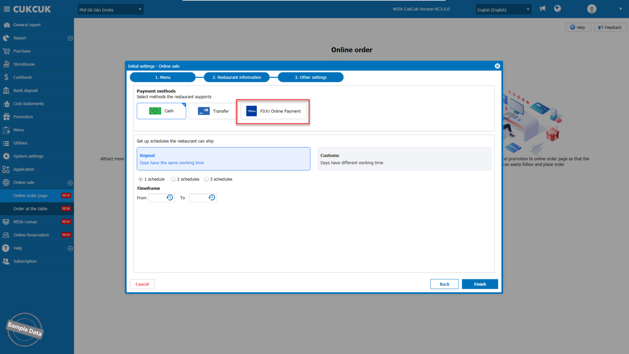Select the Customs schedule card
Image resolution: width=629 pixels, height=354 pixels.
(x=404, y=159)
